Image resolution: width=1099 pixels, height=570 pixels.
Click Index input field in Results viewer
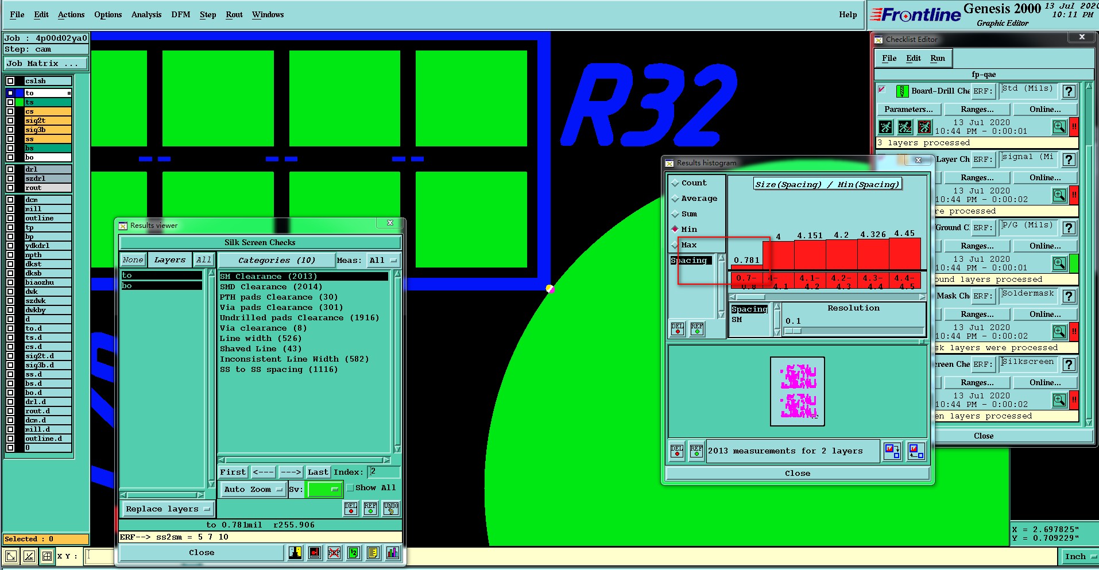(384, 472)
